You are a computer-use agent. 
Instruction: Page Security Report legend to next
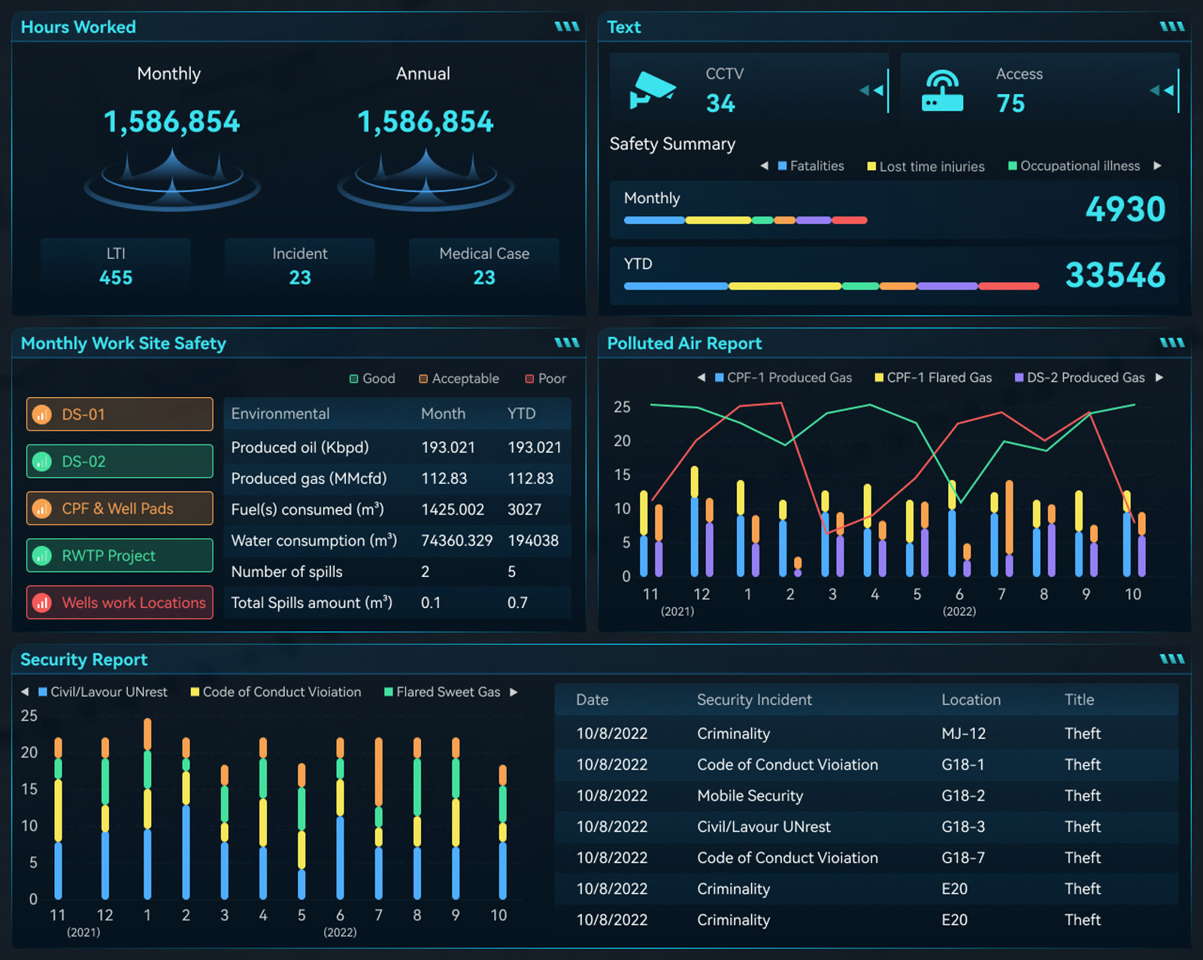coord(514,691)
